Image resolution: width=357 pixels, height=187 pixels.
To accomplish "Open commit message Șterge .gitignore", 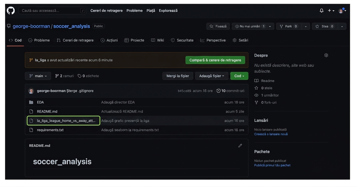I will [x=80, y=91].
